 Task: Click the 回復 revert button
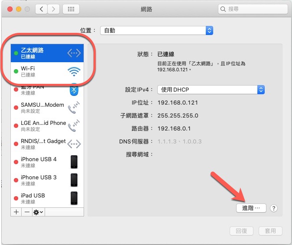click(242, 231)
